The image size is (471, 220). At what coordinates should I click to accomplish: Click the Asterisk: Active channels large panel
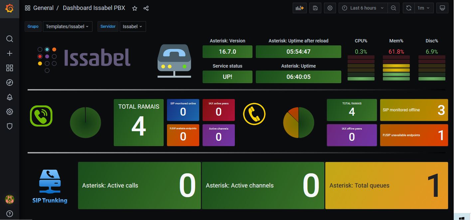click(x=263, y=186)
